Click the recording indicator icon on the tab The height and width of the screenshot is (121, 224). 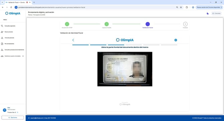point(27,2)
